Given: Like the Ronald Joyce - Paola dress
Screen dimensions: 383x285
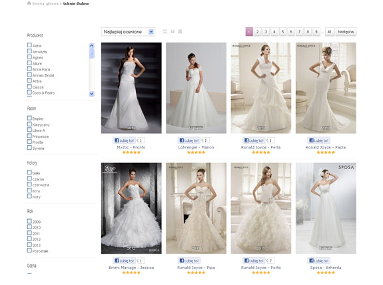Looking at the screenshot, I should (318, 141).
